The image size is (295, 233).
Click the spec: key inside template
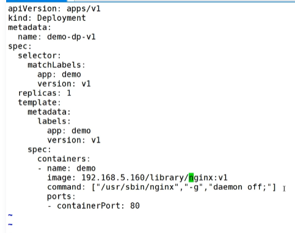(39, 149)
